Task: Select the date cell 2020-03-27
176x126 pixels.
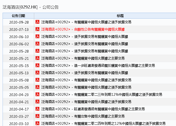Action: [x=19, y=116]
